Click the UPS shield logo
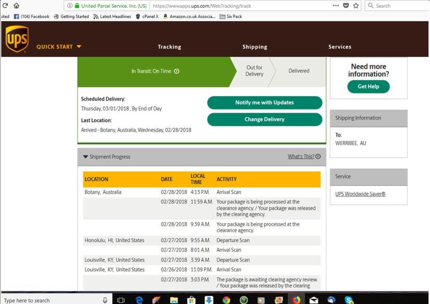Screen dimensions: 430x304 tap(17, 39)
